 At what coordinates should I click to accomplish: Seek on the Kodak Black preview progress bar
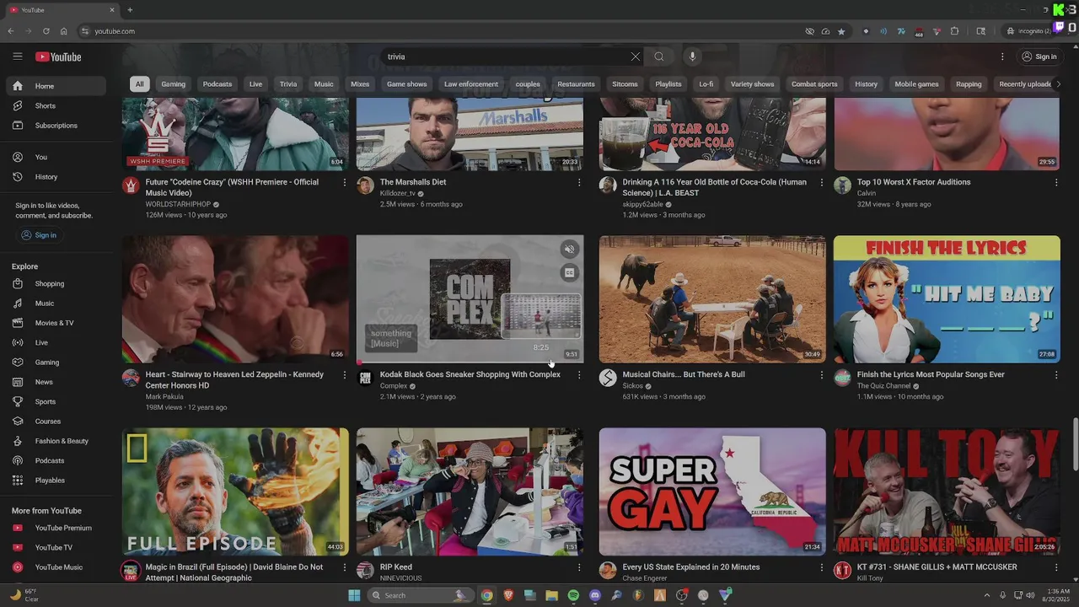470,363
